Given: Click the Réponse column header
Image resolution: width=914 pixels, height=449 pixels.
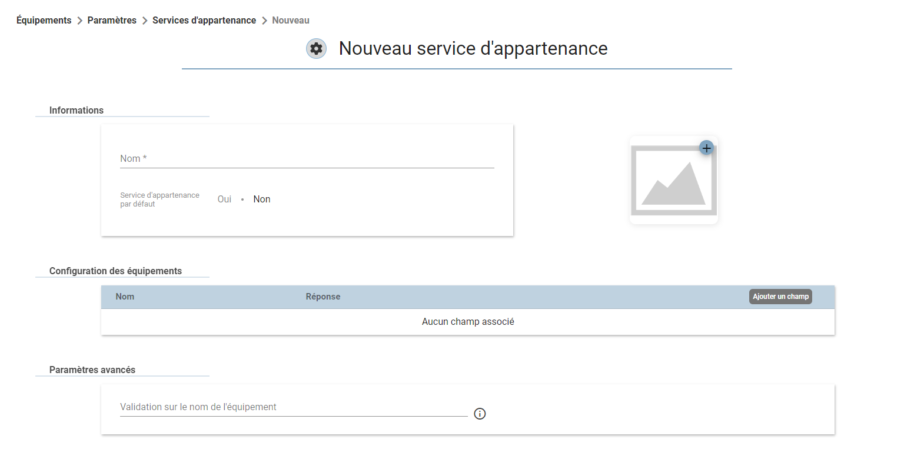Looking at the screenshot, I should (x=323, y=297).
